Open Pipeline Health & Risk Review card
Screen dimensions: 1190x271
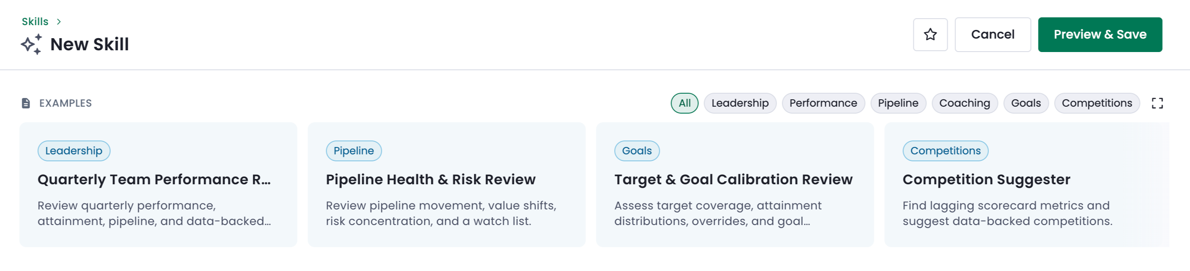(446, 184)
